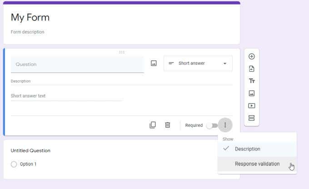Image resolution: width=309 pixels, height=189 pixels.
Task: Click the dropdown arrow beside Short answer
Action: 225,63
